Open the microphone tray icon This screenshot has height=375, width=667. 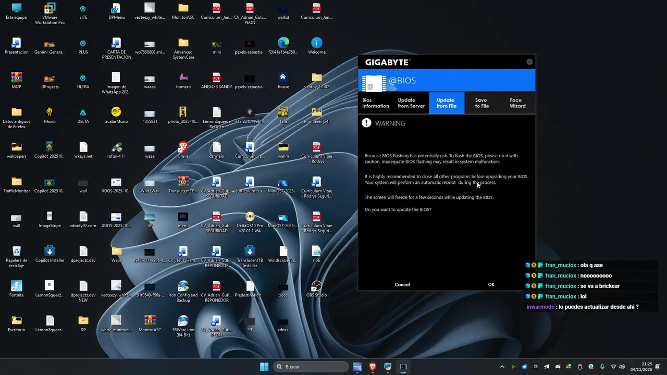click(602, 367)
